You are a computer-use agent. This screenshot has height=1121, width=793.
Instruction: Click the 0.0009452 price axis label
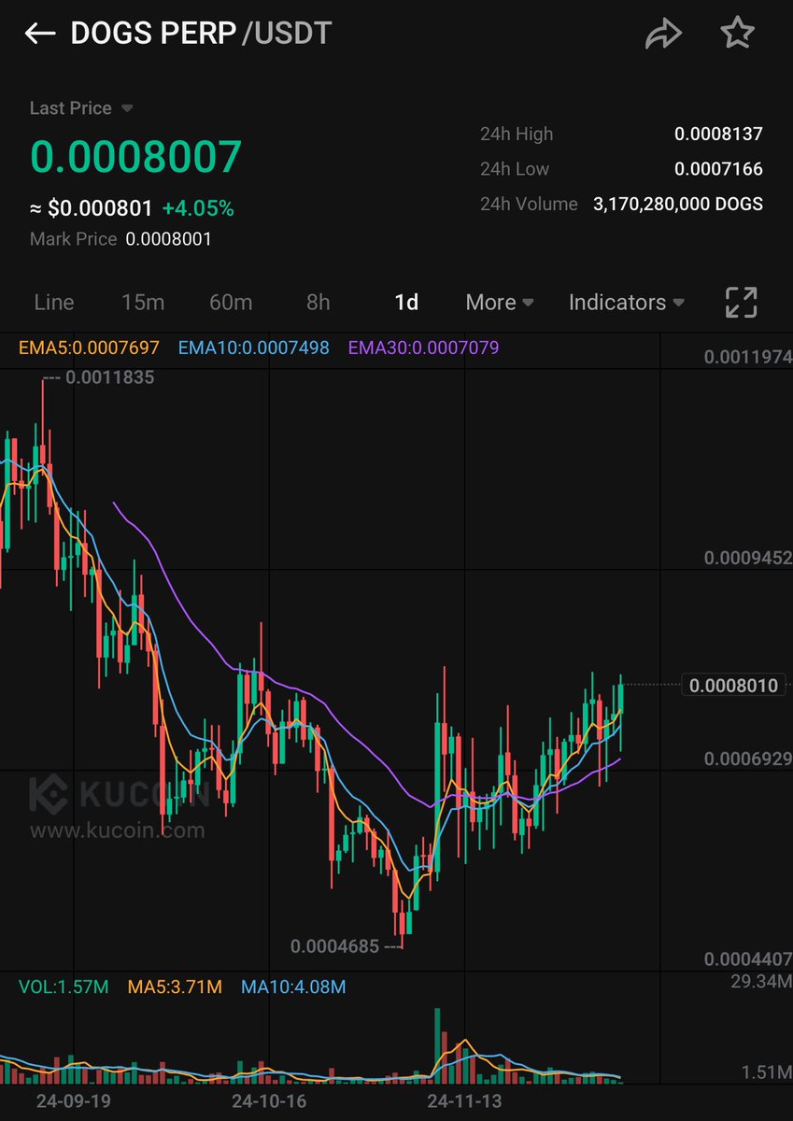pos(748,559)
